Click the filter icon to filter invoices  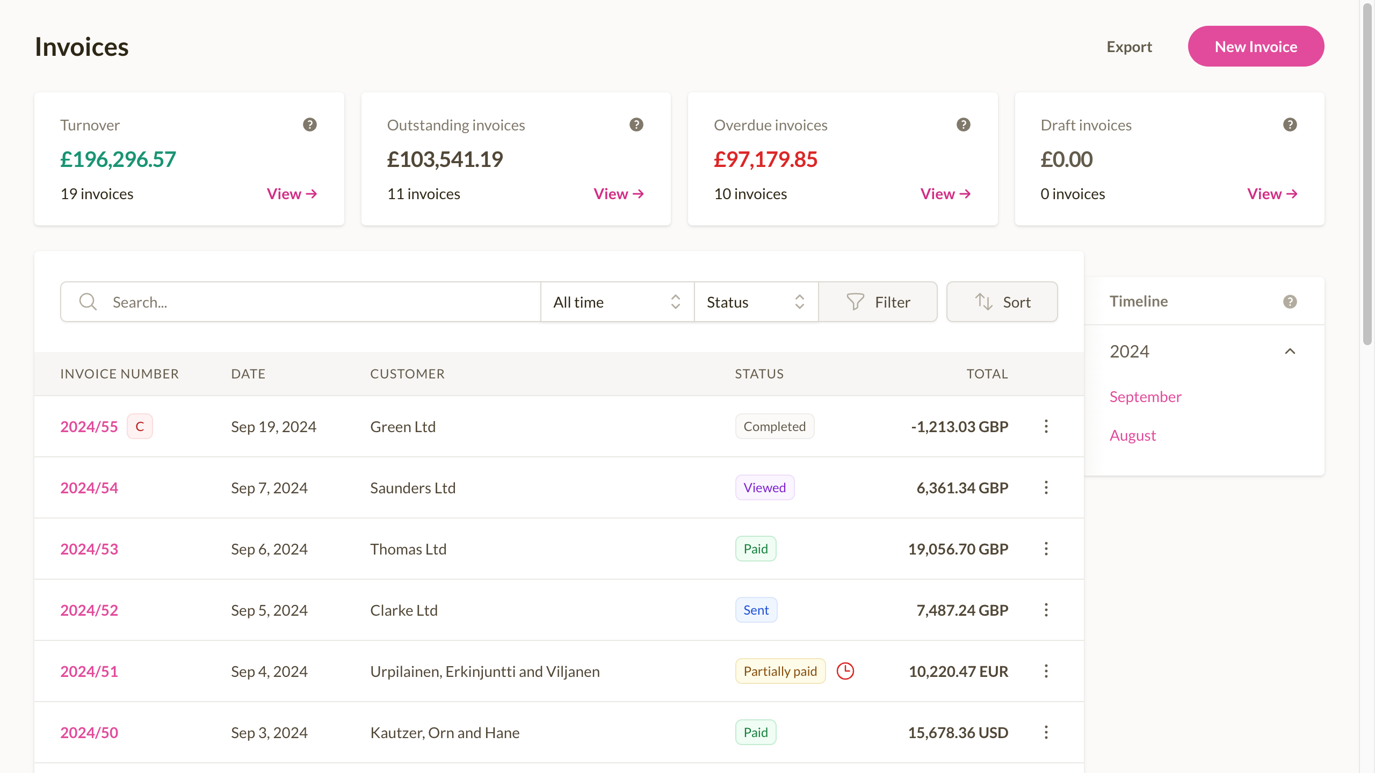[855, 301]
